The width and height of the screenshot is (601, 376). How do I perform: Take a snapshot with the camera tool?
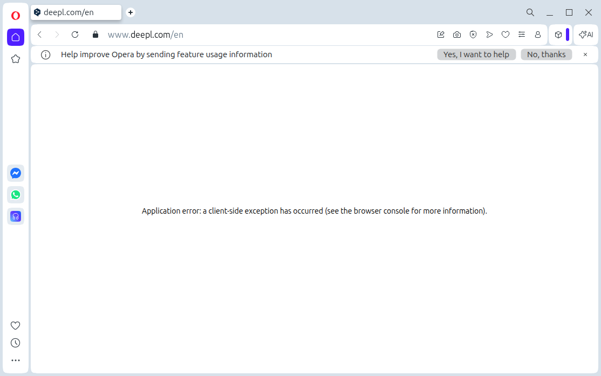(457, 35)
